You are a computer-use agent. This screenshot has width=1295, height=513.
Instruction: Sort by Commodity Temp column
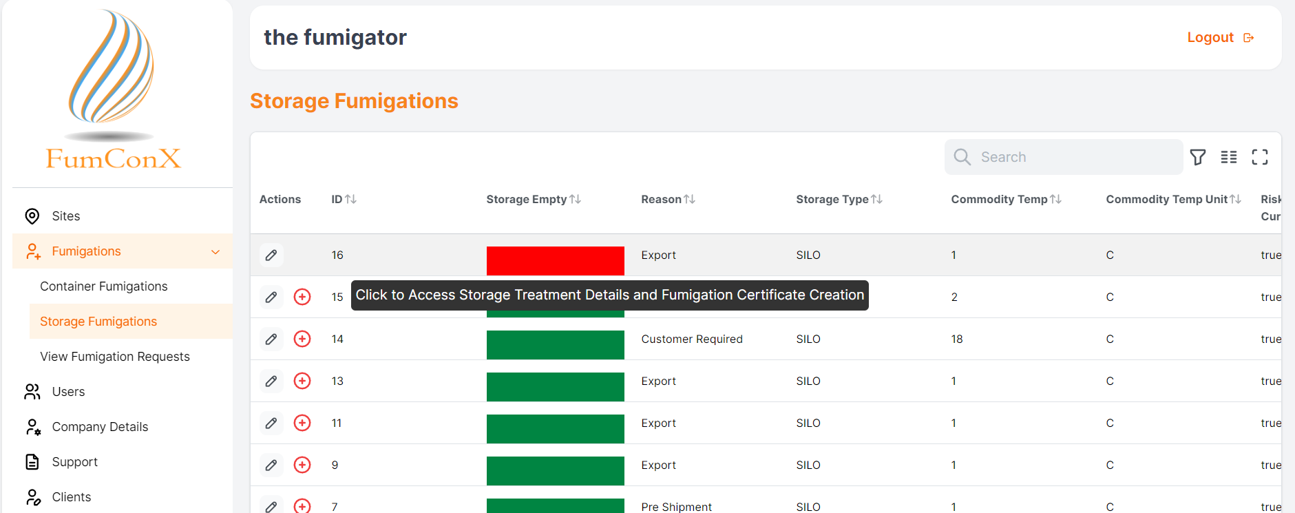1055,200
